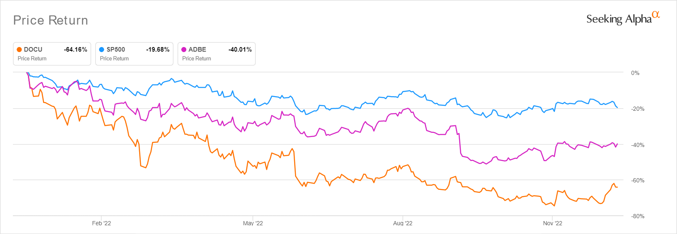
Task: Click the -80% y-axis label
Action: coord(637,216)
